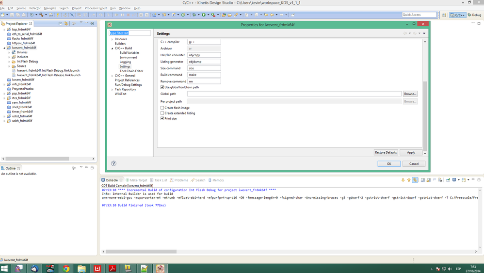Click the New file toolbar icon
This screenshot has width=484, height=273.
[2, 15]
